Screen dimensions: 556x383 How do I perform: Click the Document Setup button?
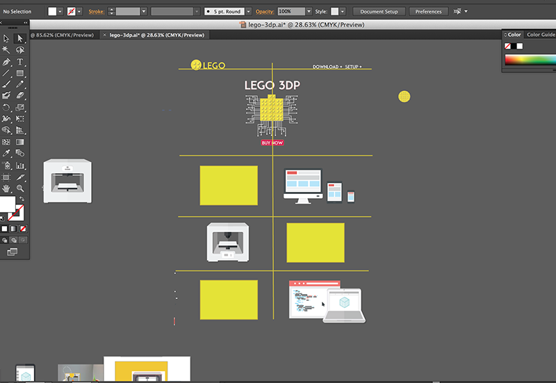coord(379,11)
